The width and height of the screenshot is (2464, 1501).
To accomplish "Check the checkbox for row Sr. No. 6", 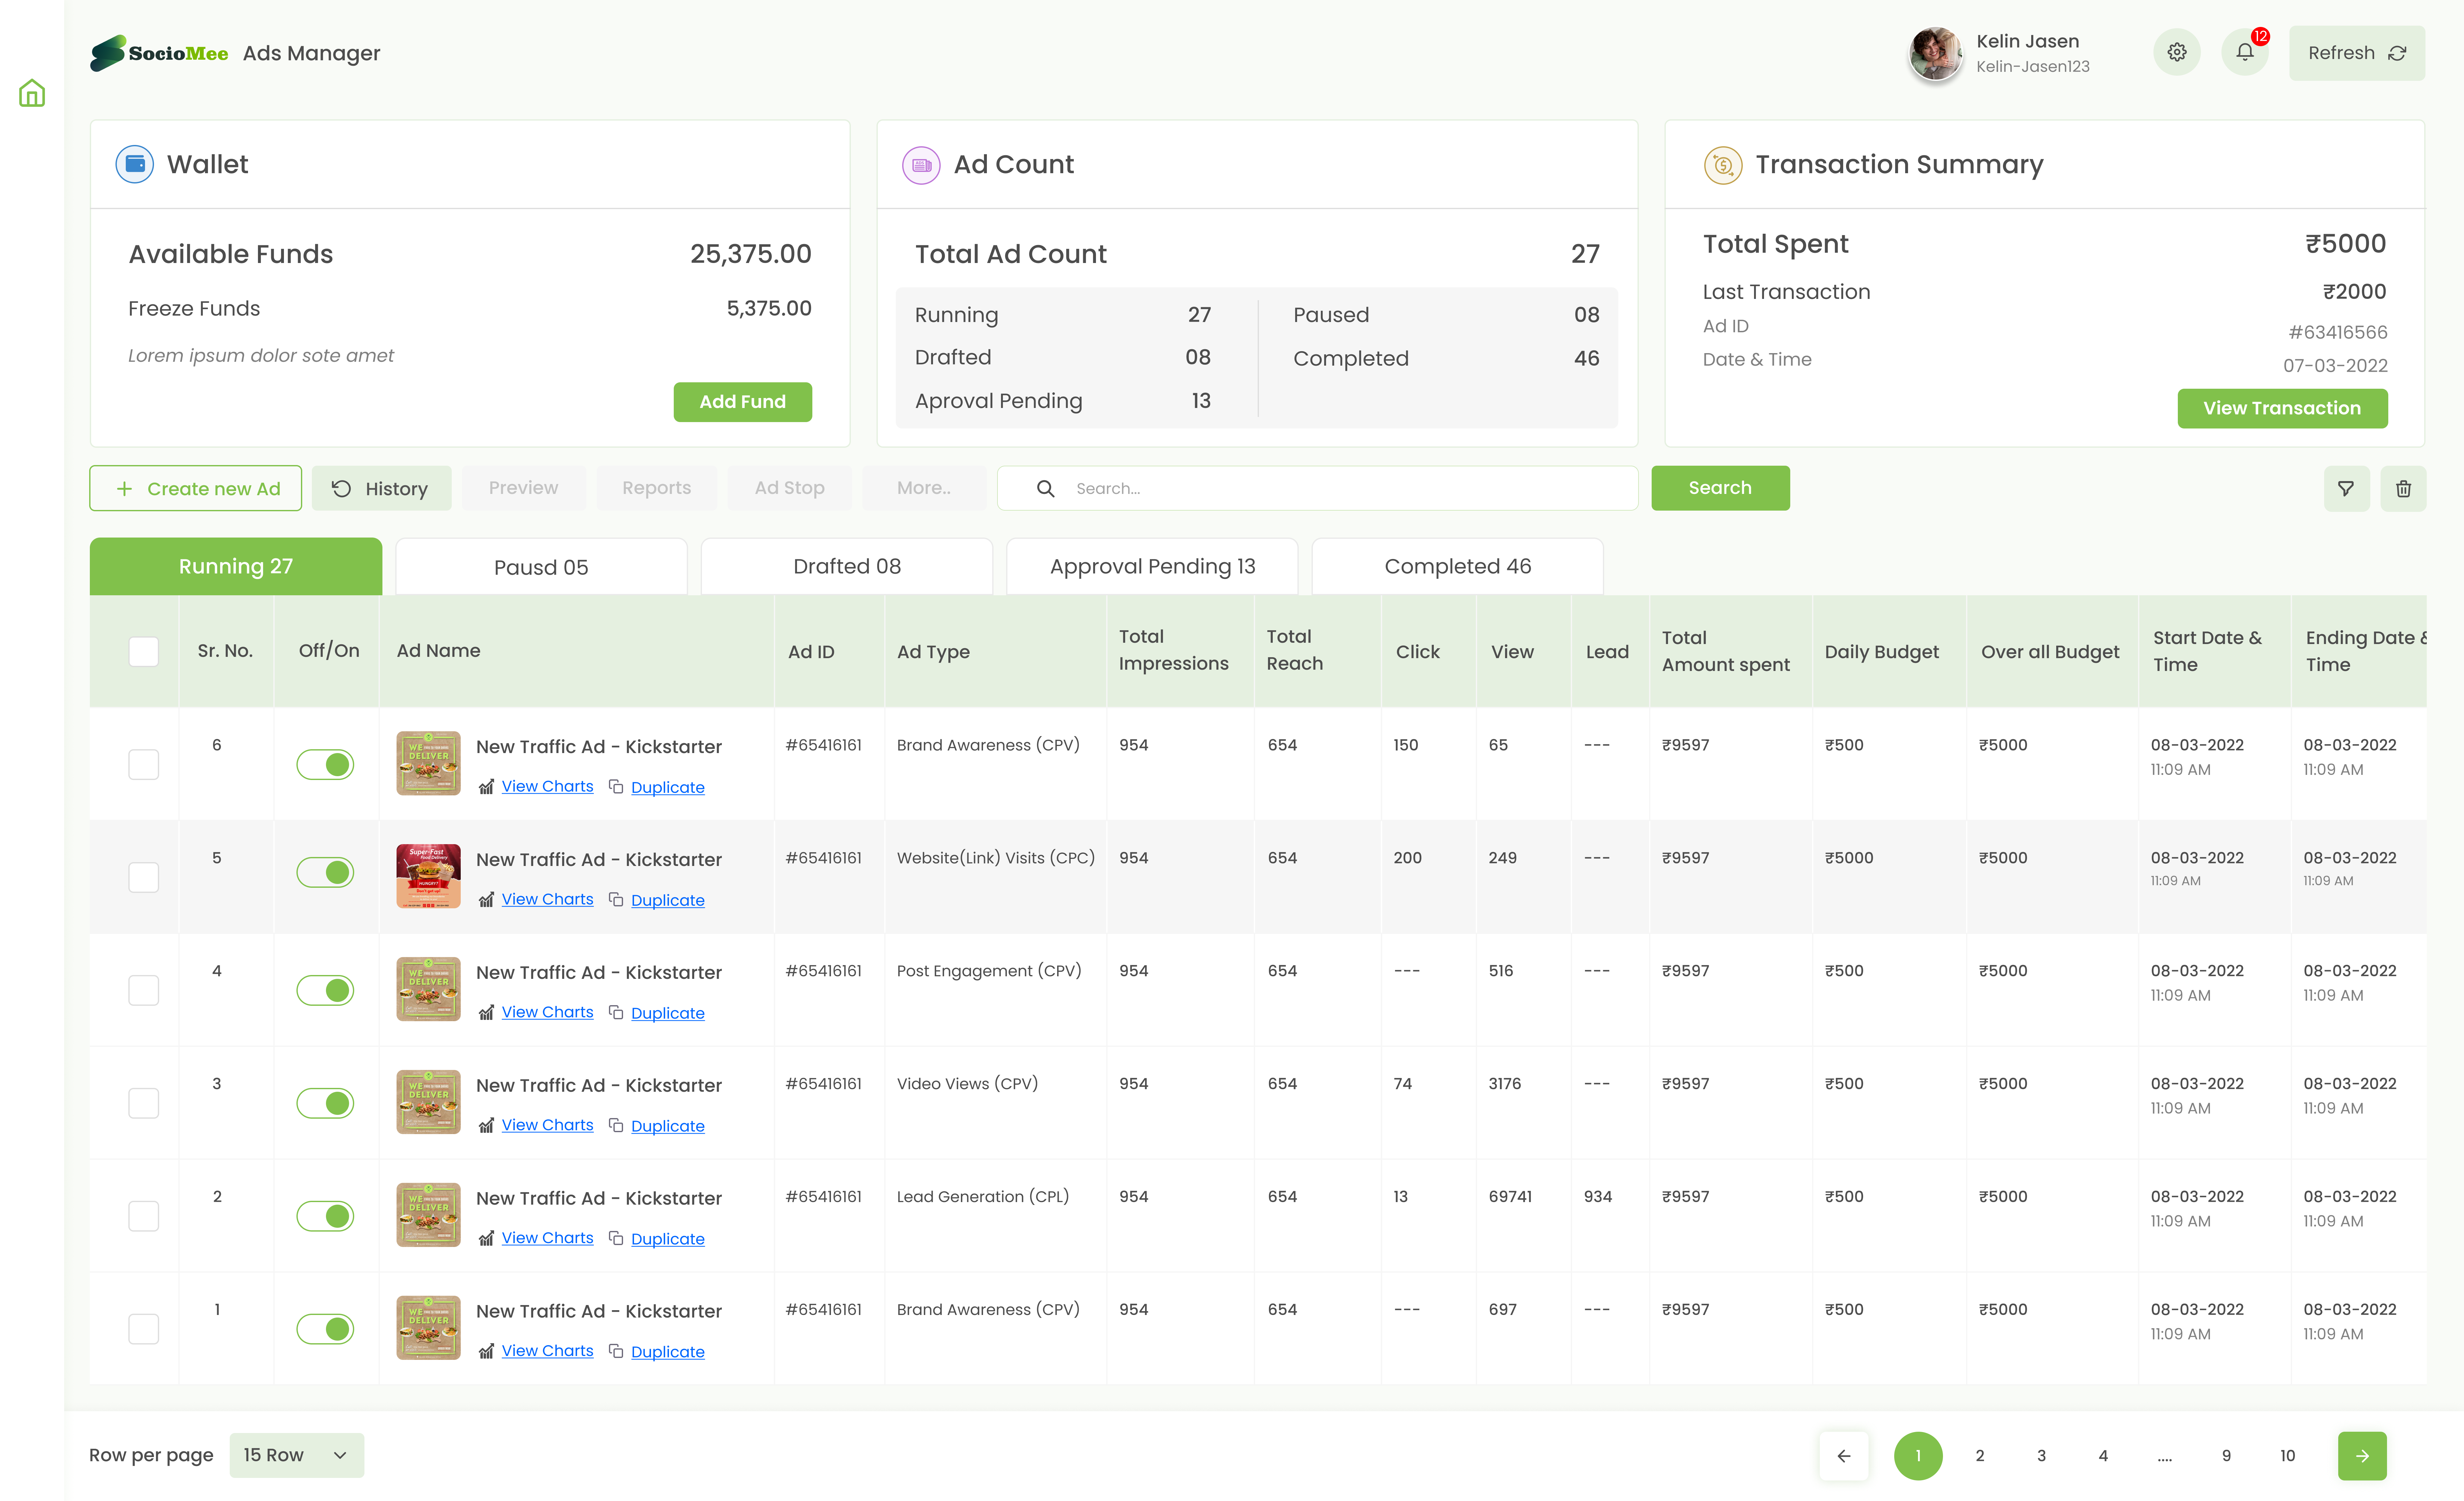I will click(x=144, y=765).
